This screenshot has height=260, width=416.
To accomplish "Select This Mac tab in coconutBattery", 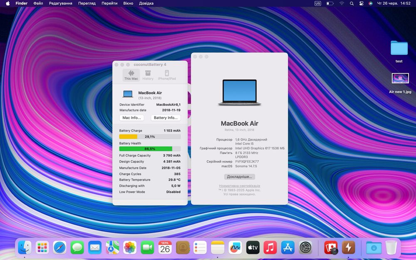I will 131,75.
